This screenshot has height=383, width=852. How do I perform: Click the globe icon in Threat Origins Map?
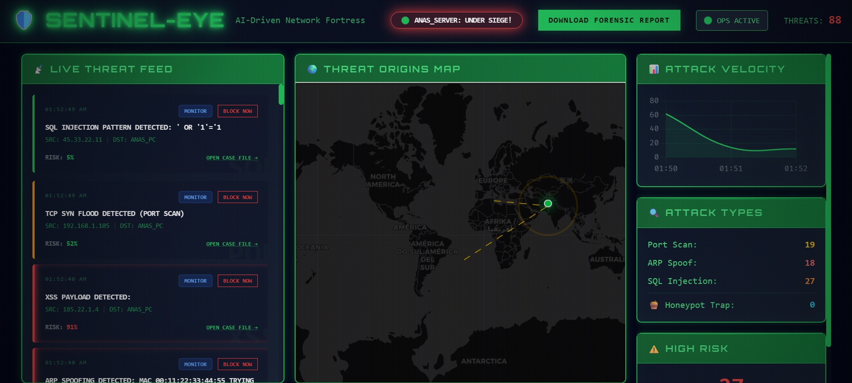click(x=312, y=69)
